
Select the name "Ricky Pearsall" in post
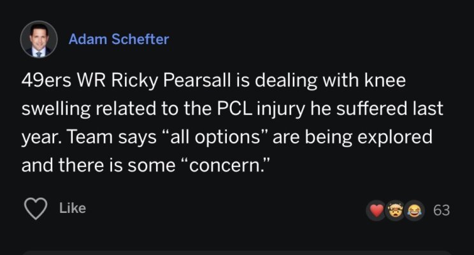pyautogui.click(x=171, y=81)
